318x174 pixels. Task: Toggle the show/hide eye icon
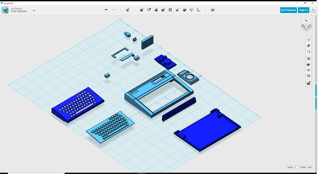pos(308,70)
